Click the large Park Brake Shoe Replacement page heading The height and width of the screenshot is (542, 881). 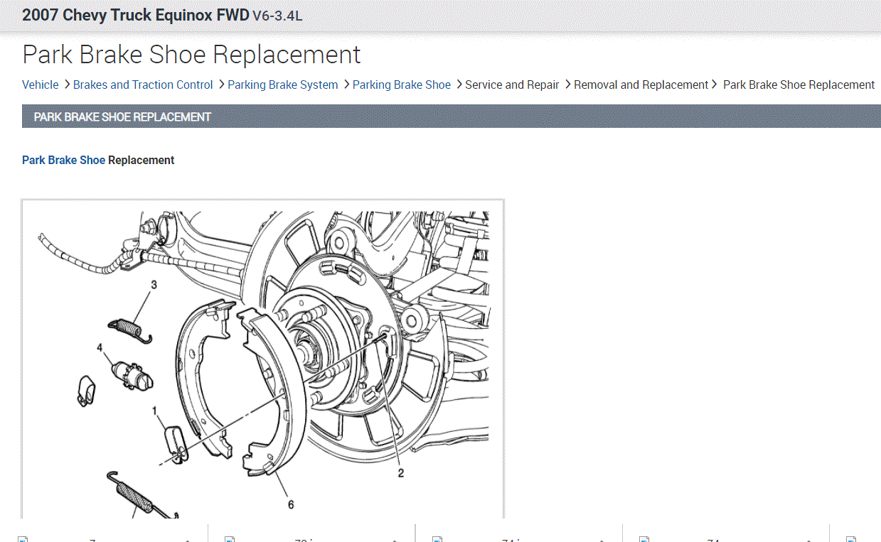pos(191,55)
